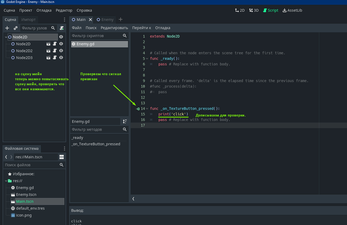Viewport: 347px width, 225px height.
Task: Open the Отладка menu in the top menu bar
Action: click(x=44, y=10)
